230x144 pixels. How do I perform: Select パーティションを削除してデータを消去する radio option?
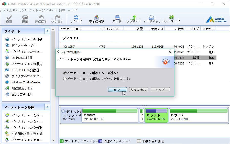coord(65,79)
